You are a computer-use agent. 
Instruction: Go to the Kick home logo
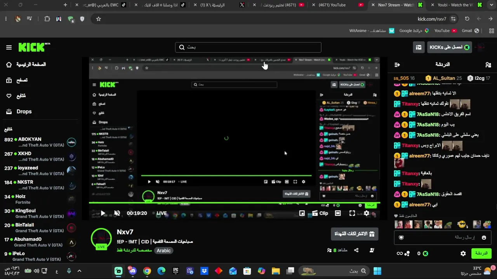[x=34, y=47]
